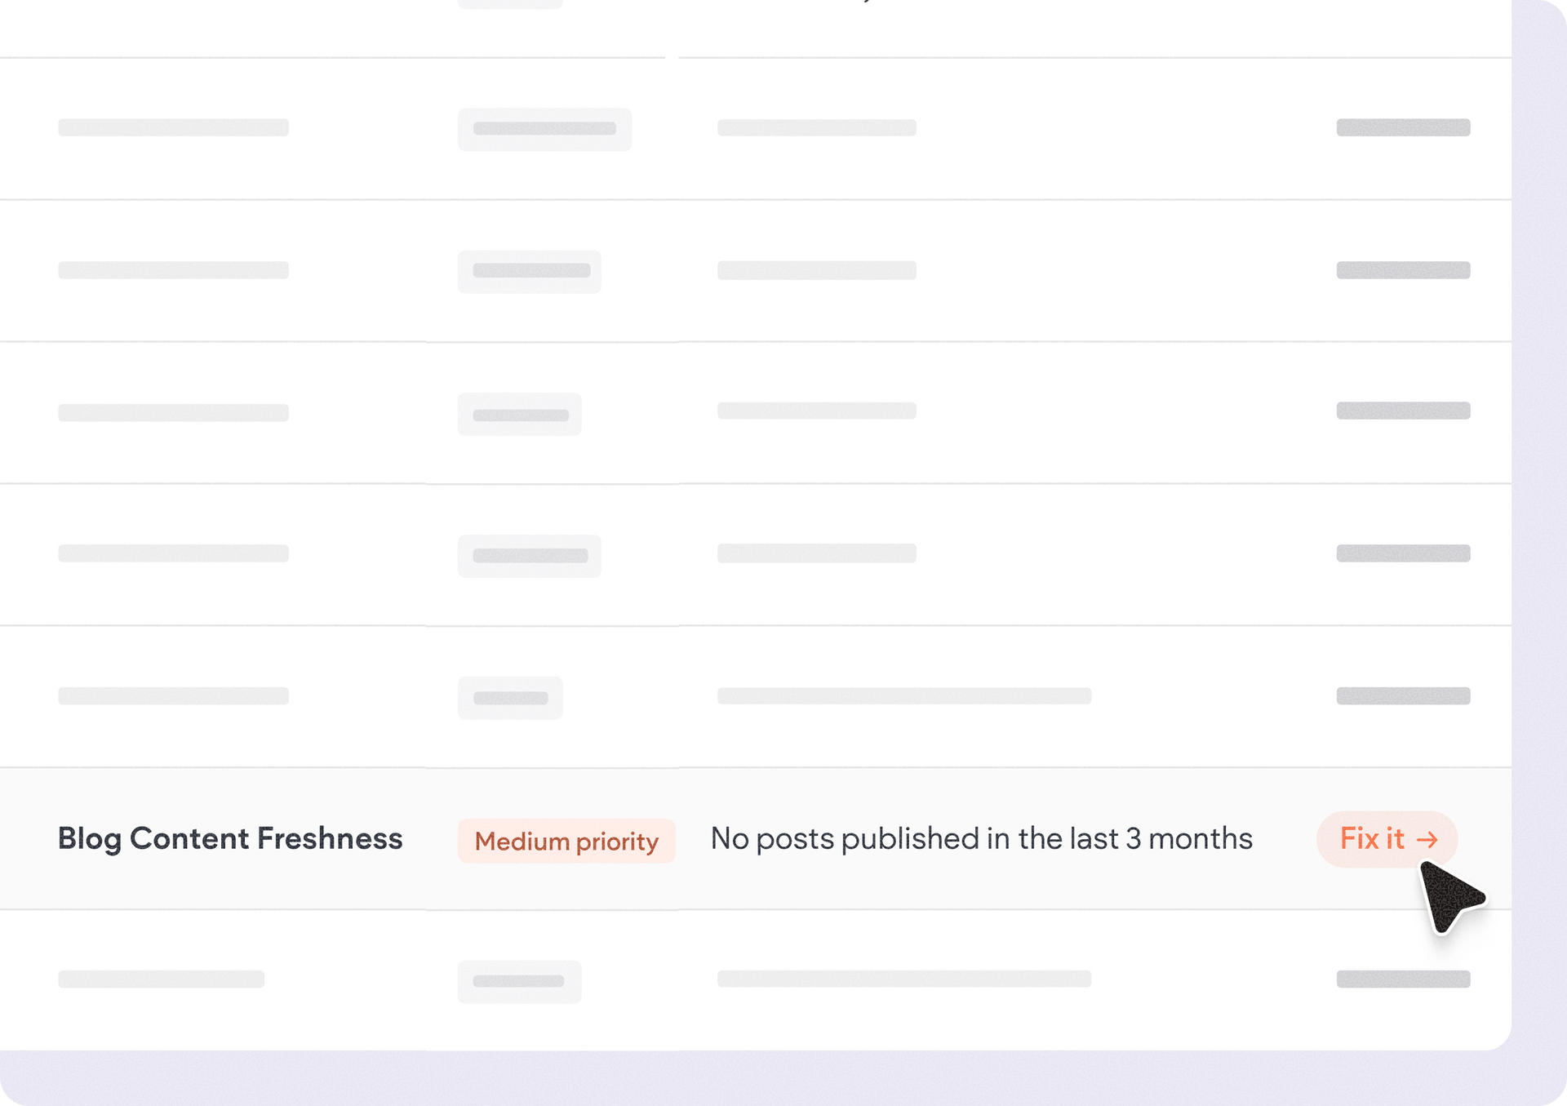Click the description placeholder in the fourth skeleton row
The height and width of the screenshot is (1106, 1567).
(816, 553)
